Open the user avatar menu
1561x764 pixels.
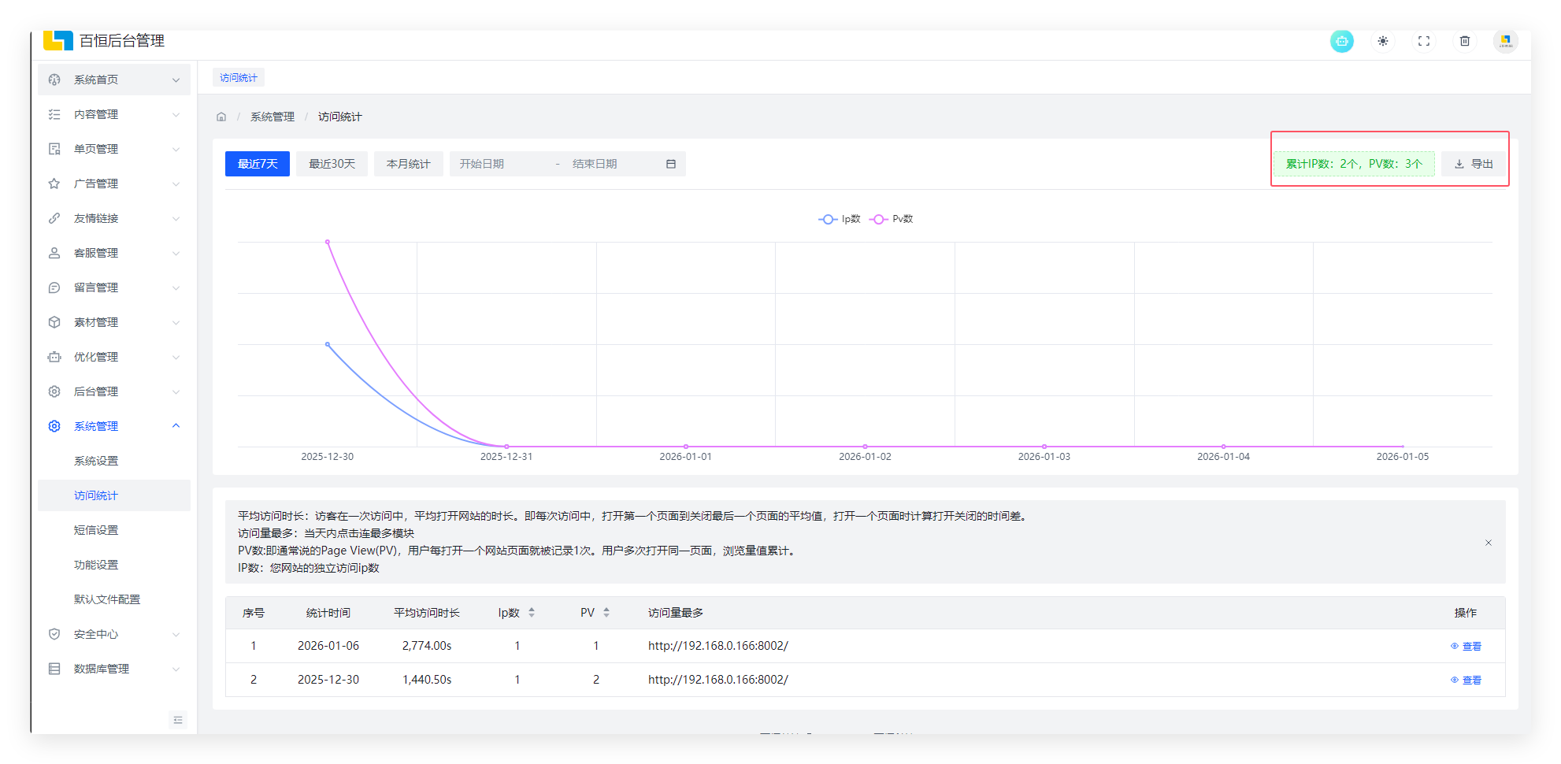(x=1505, y=41)
